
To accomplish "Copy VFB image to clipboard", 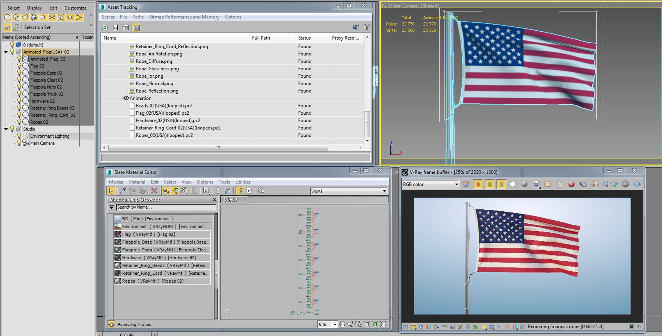I will click(x=560, y=184).
